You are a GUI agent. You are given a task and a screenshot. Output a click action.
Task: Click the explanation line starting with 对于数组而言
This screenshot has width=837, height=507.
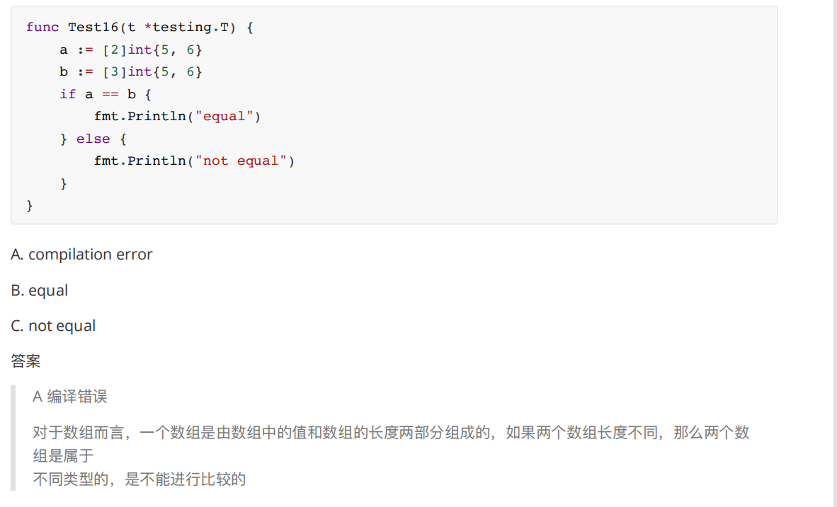click(x=391, y=433)
